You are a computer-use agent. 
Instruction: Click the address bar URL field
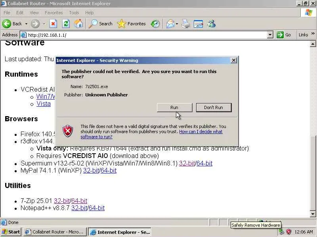147,35
